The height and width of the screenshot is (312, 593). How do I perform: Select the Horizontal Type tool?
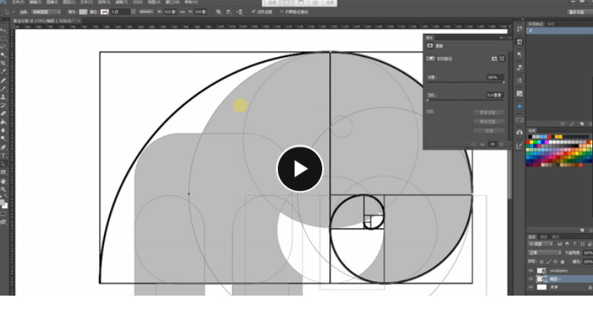pyautogui.click(x=4, y=155)
